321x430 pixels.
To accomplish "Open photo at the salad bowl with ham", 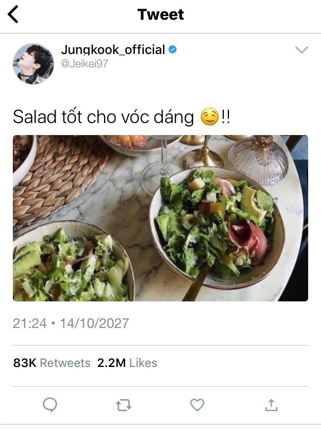I will tap(217, 228).
